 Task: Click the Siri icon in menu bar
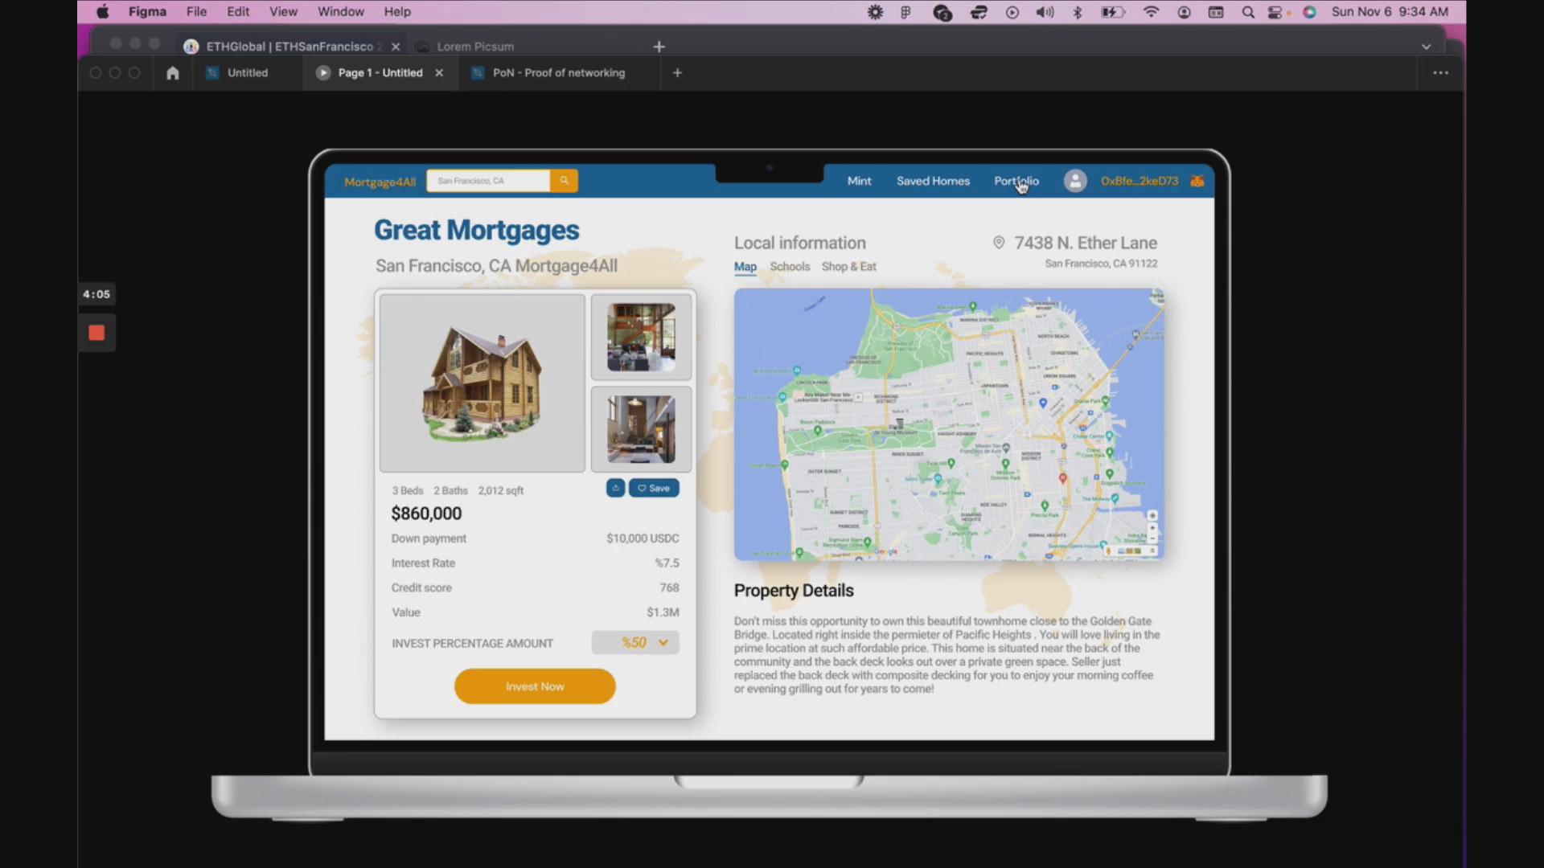tap(1309, 12)
